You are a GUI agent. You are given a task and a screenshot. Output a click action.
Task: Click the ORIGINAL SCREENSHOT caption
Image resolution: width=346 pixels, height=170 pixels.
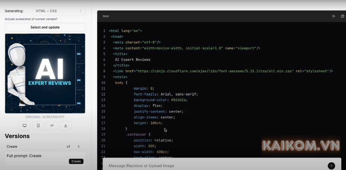coord(45,117)
